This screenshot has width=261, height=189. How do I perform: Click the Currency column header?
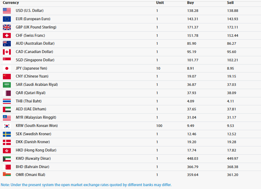(x=11, y=3)
